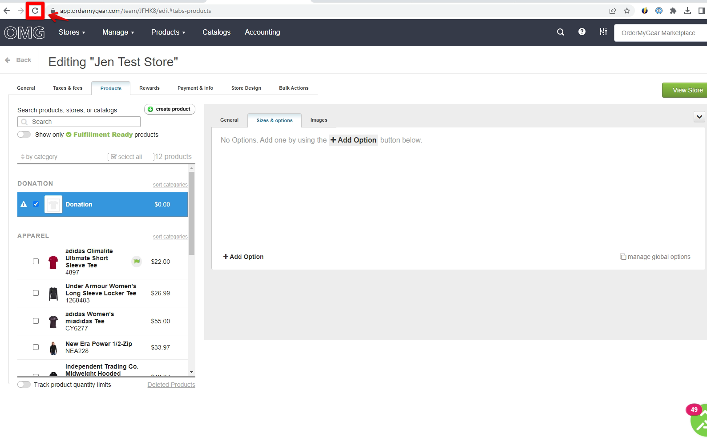This screenshot has width=707, height=445.
Task: Uncheck the Donation product checkbox
Action: click(36, 204)
